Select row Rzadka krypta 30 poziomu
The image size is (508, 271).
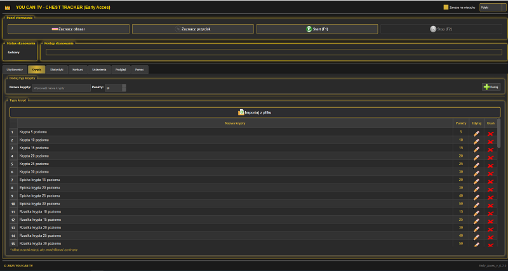click(253, 244)
